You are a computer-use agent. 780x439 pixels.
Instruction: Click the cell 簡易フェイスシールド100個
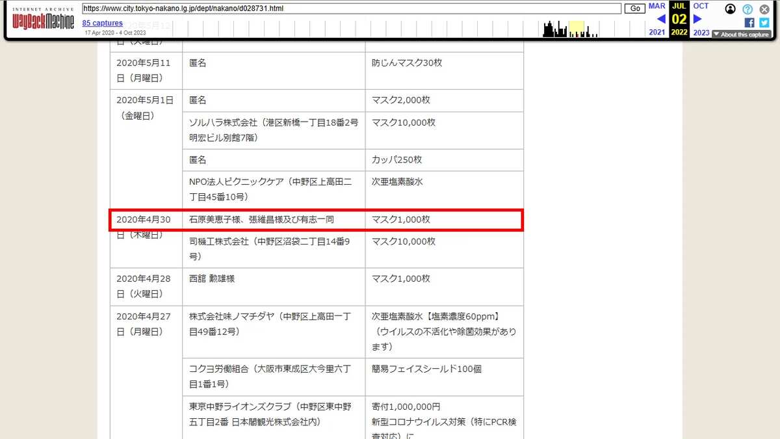point(444,377)
